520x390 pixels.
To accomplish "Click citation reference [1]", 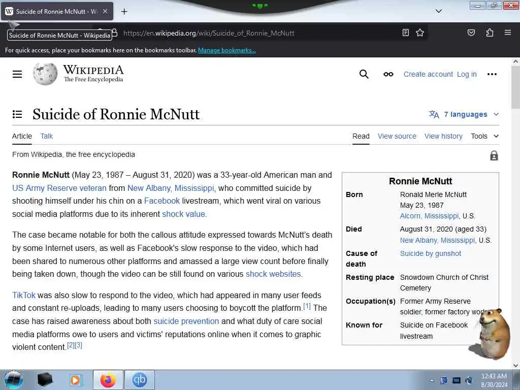I will 307,306.
